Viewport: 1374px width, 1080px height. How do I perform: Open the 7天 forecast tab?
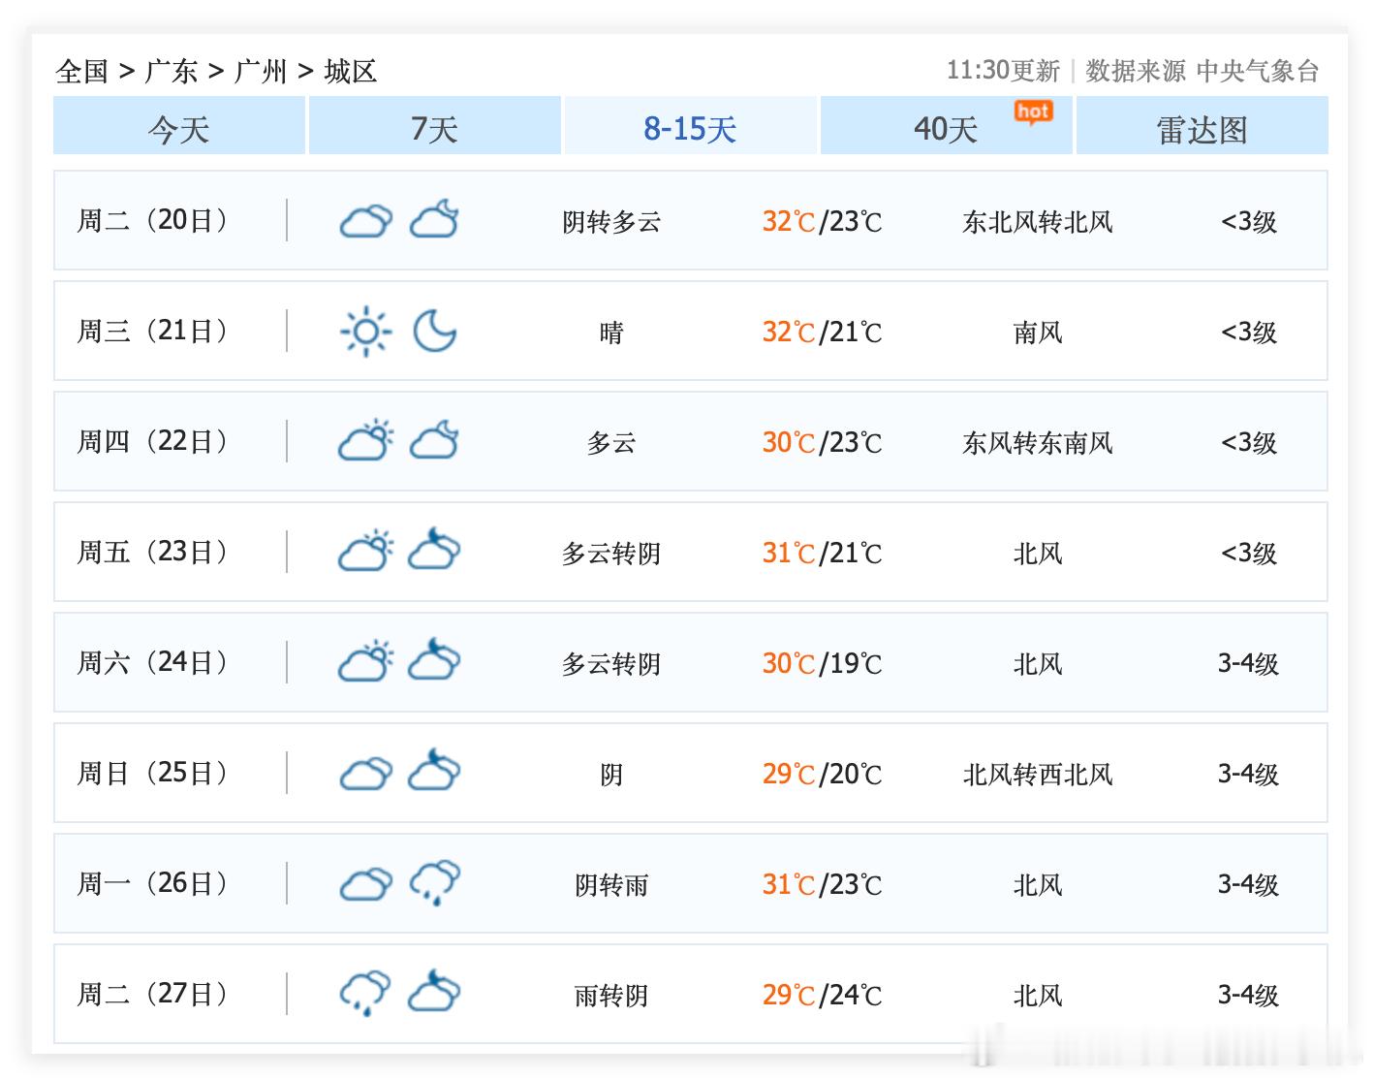point(435,126)
